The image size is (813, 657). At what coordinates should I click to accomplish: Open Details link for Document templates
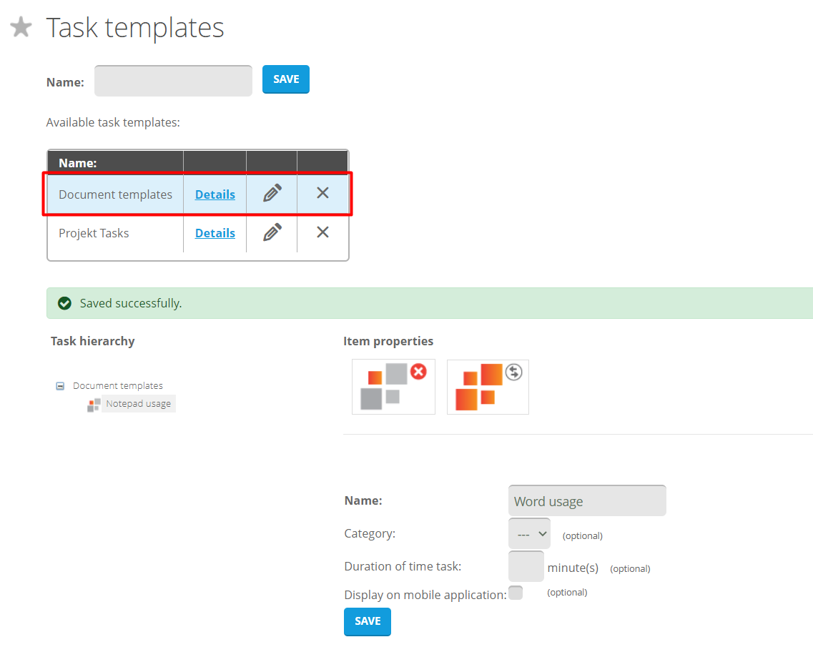pyautogui.click(x=215, y=194)
